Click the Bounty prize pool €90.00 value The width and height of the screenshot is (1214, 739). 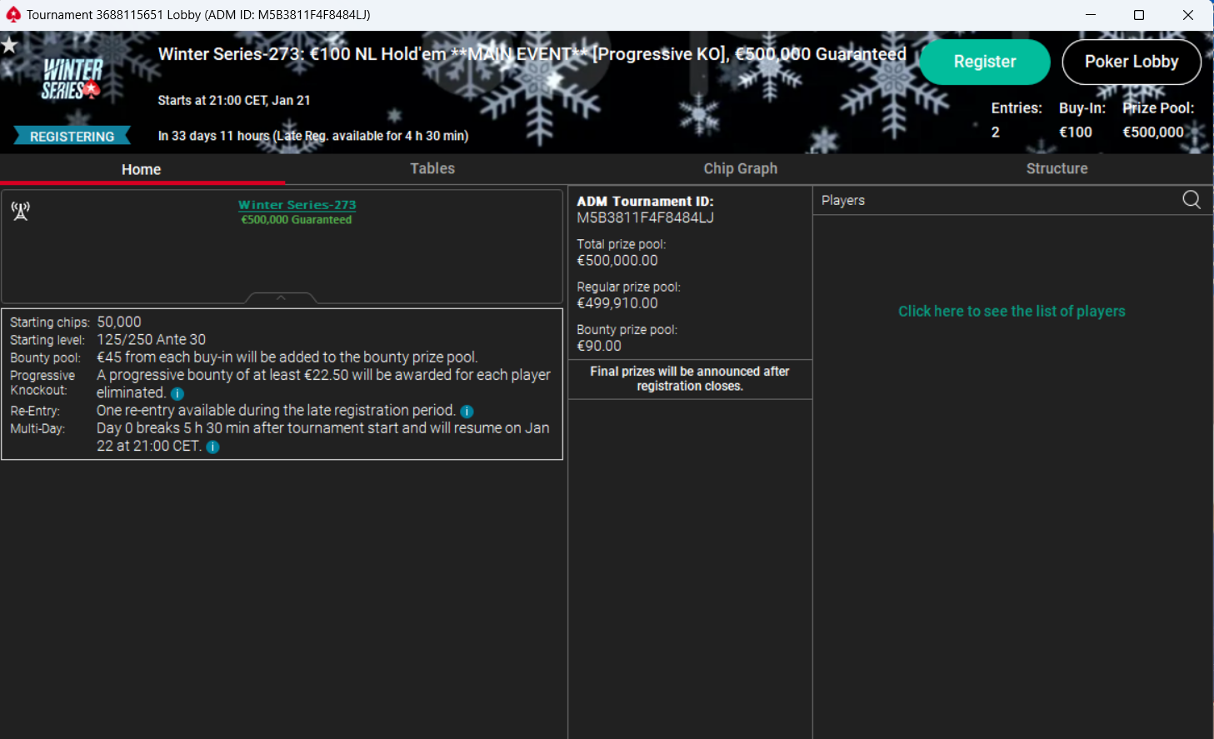[x=599, y=346]
